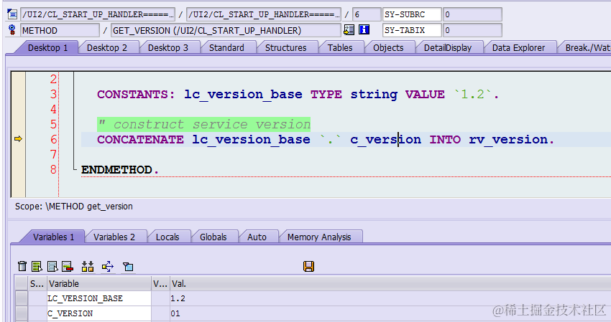Select the Auto tab
611x322 pixels.
pos(257,237)
